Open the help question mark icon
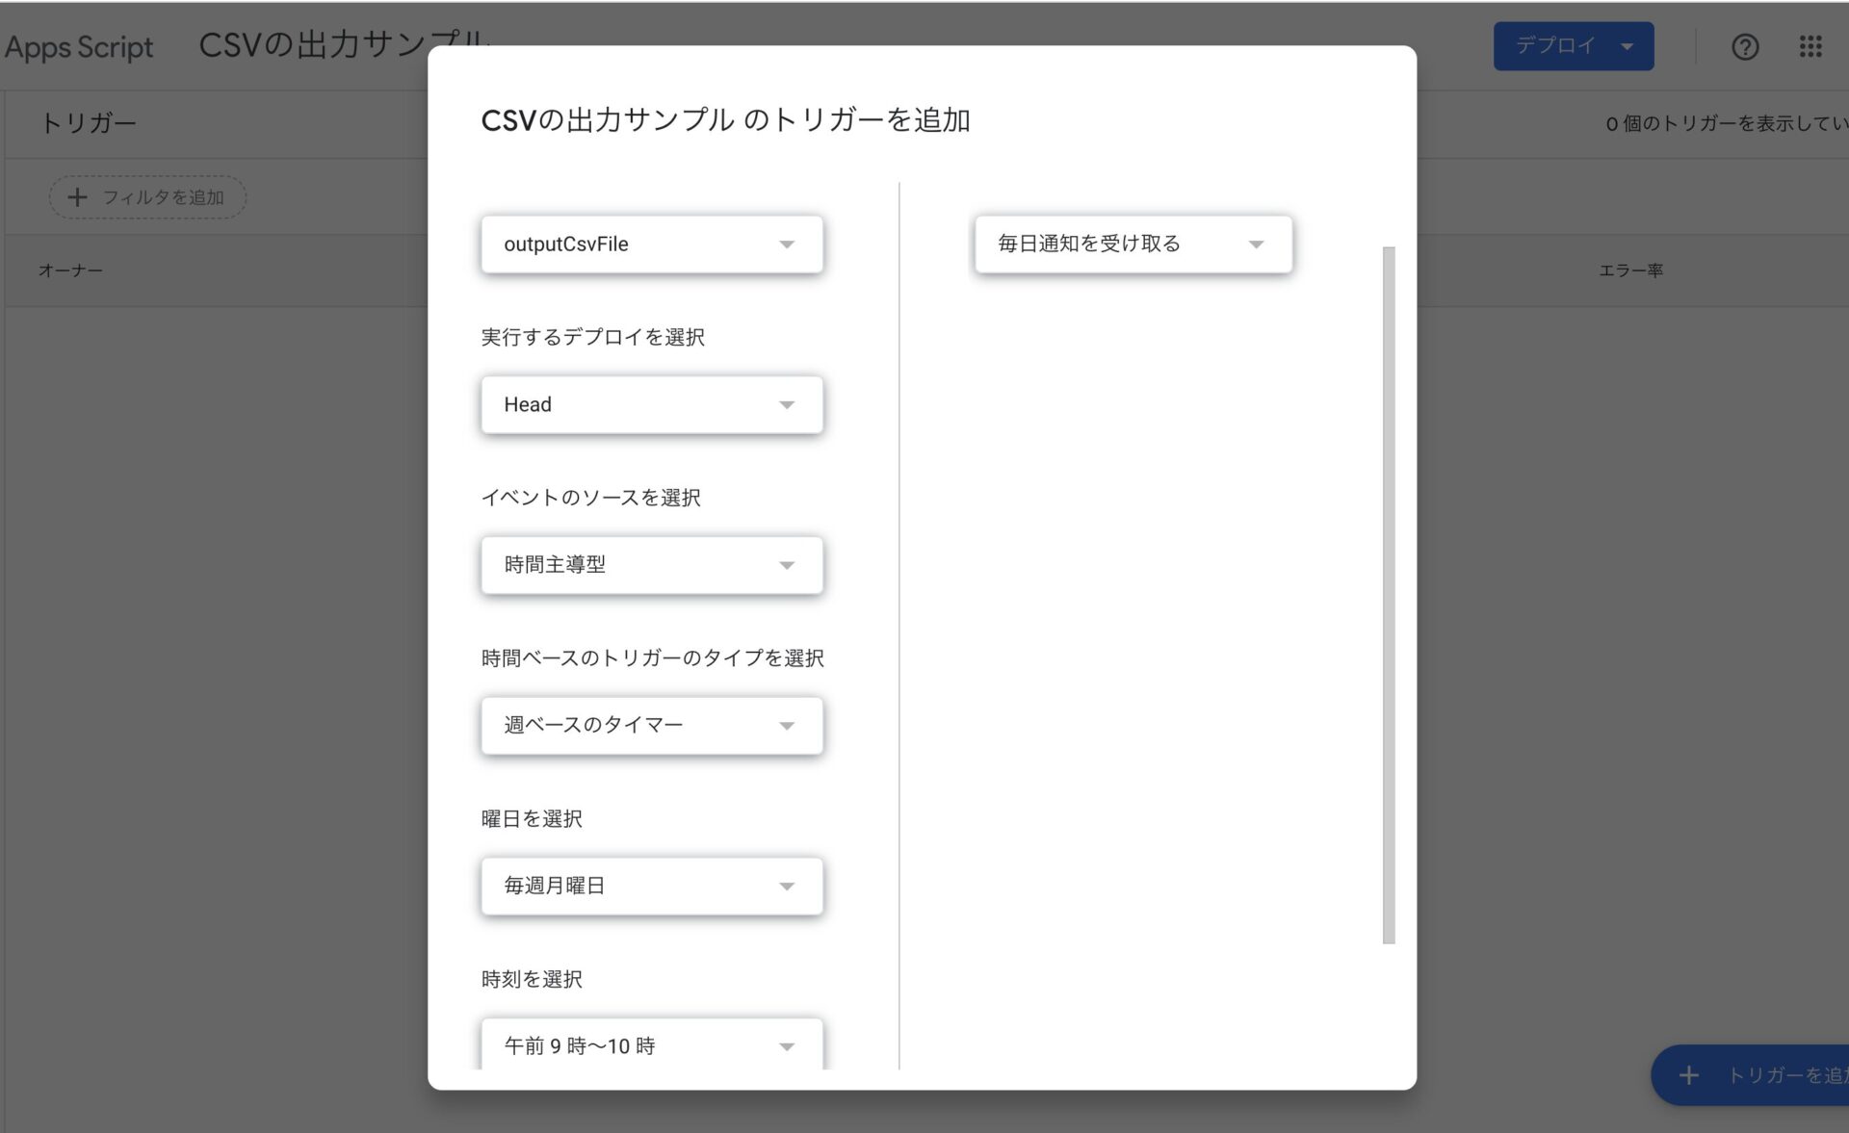This screenshot has height=1133, width=1849. (x=1744, y=46)
